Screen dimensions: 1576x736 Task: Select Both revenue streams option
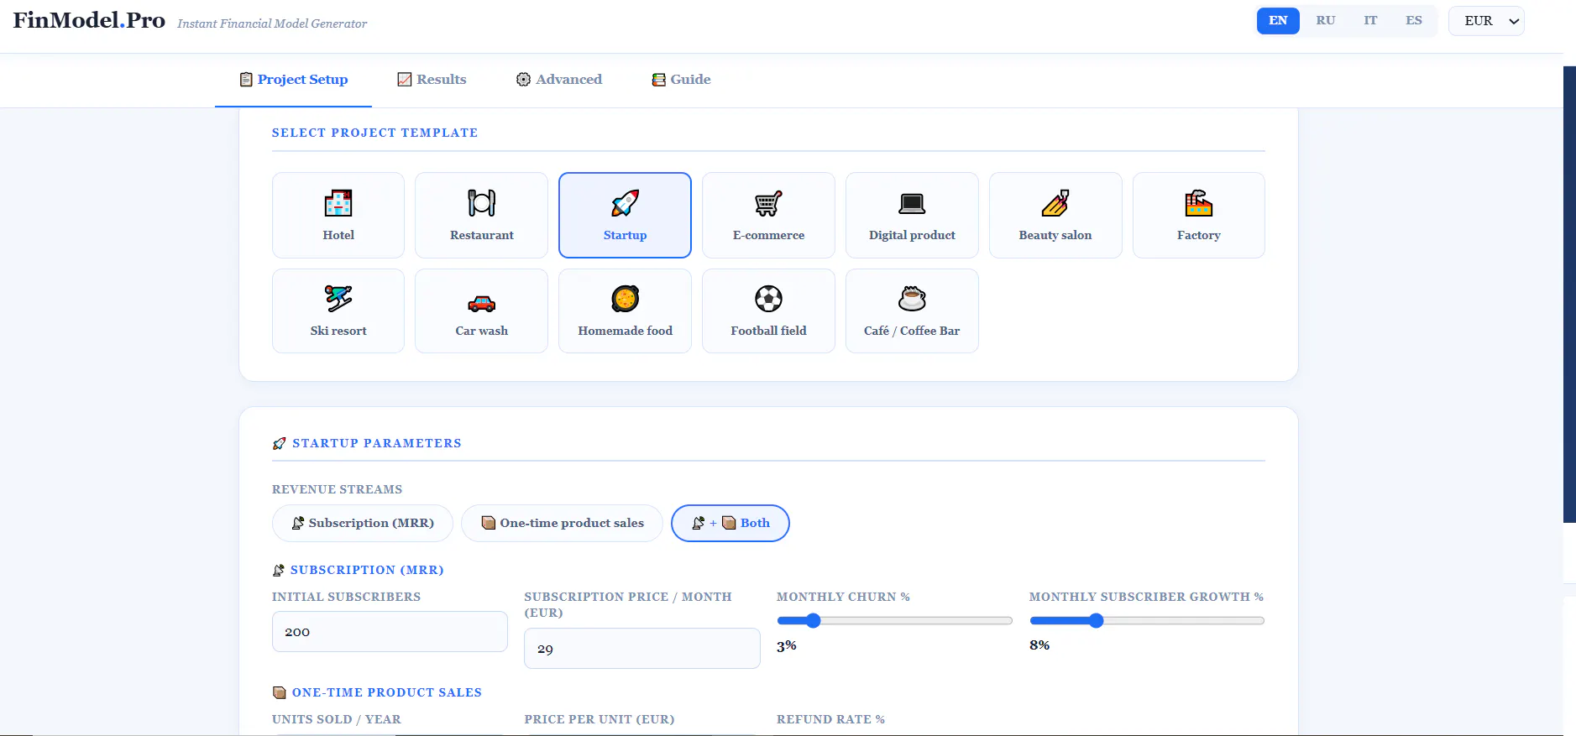point(730,523)
